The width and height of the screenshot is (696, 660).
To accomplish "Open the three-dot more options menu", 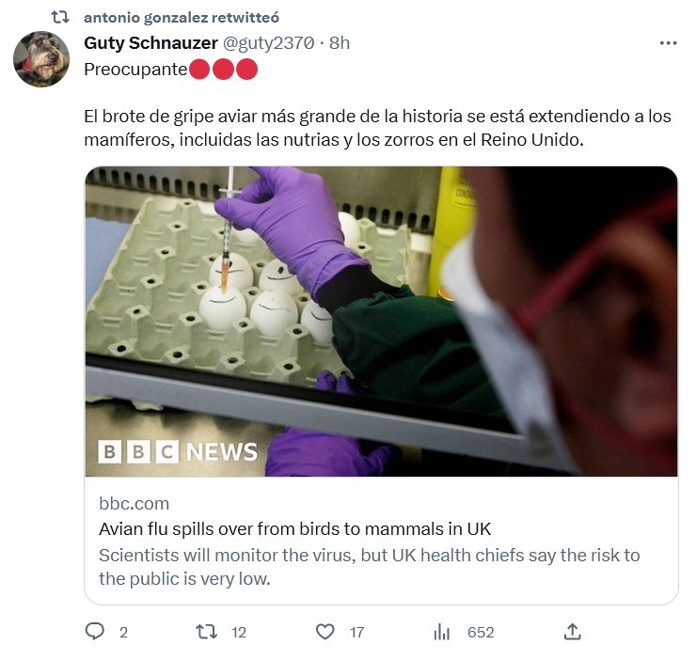I will click(668, 43).
